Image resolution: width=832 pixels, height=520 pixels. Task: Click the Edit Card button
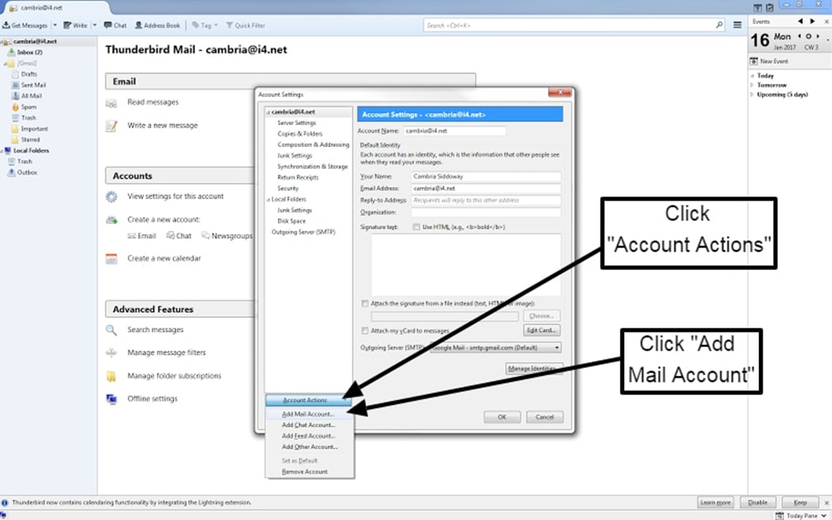(541, 330)
